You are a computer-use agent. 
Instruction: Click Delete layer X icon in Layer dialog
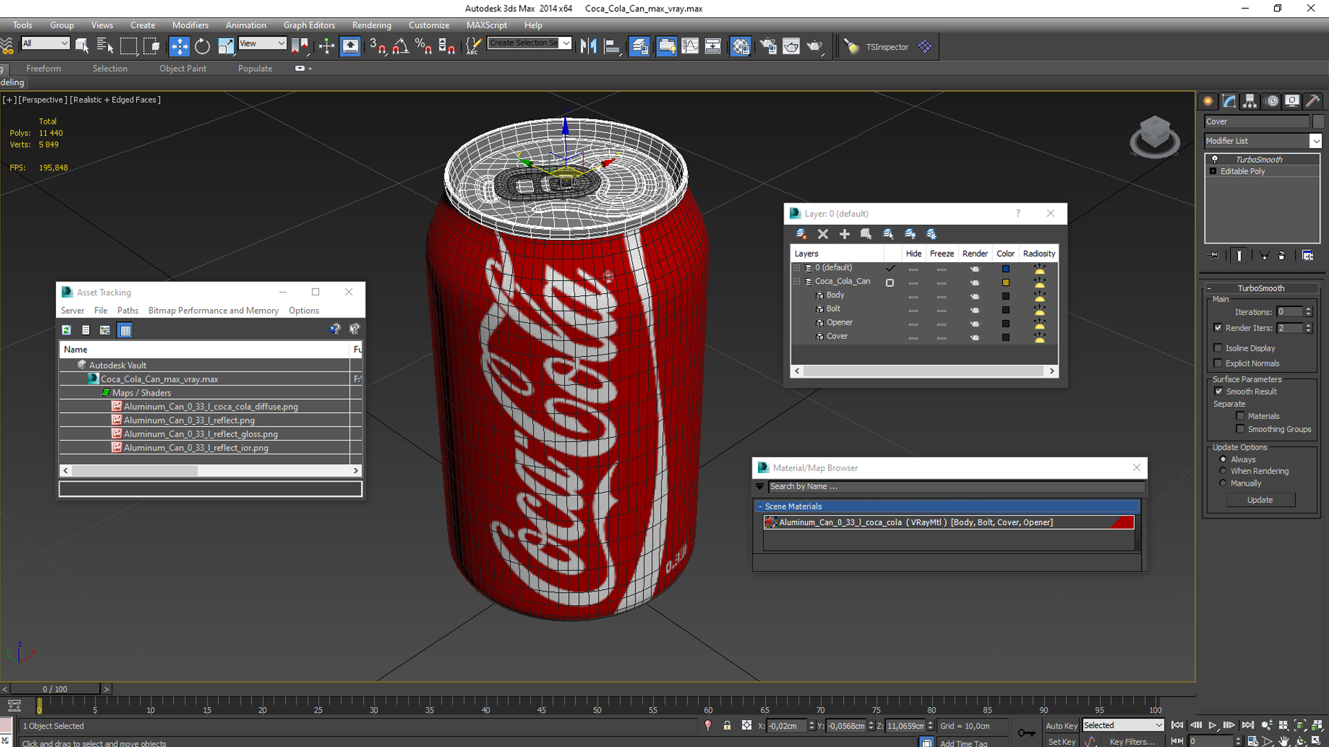pos(823,234)
